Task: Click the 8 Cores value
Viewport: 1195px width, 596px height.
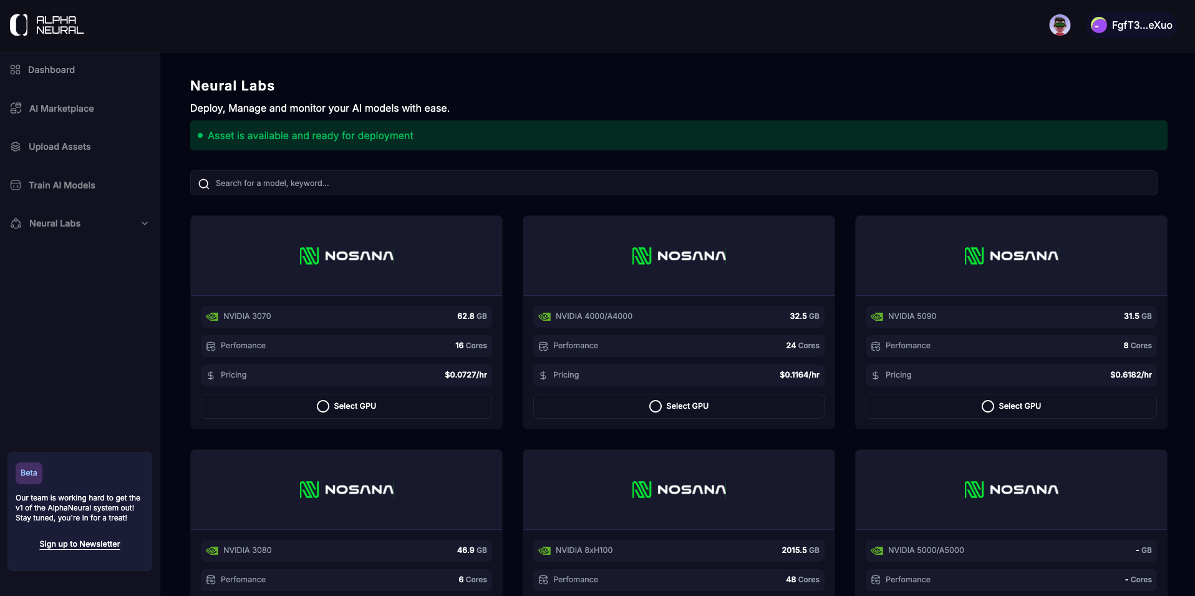Action: [1138, 346]
